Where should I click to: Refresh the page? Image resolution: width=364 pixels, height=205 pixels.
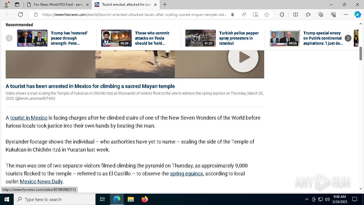click(20, 15)
